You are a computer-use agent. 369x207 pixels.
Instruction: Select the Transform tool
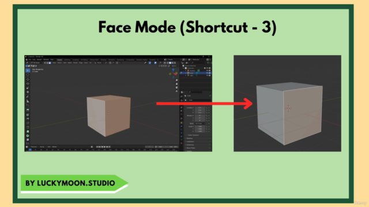point(28,92)
